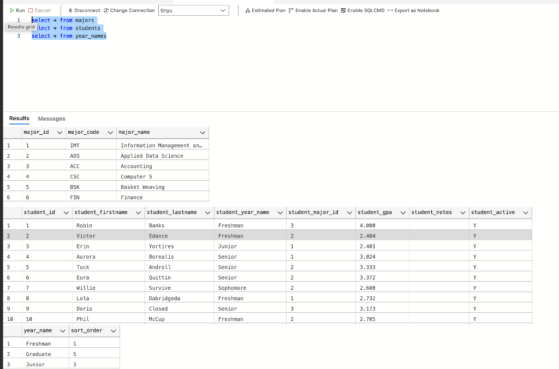Click line number 3 in the editor

18,36
